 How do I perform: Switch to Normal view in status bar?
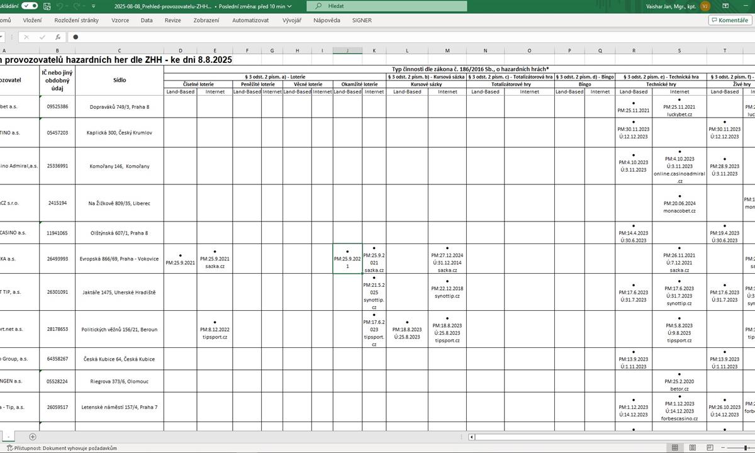pos(674,448)
